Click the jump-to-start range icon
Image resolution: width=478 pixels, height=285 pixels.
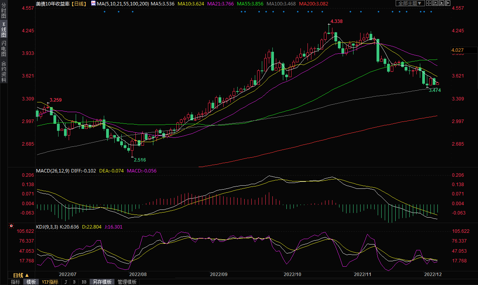click(436, 3)
